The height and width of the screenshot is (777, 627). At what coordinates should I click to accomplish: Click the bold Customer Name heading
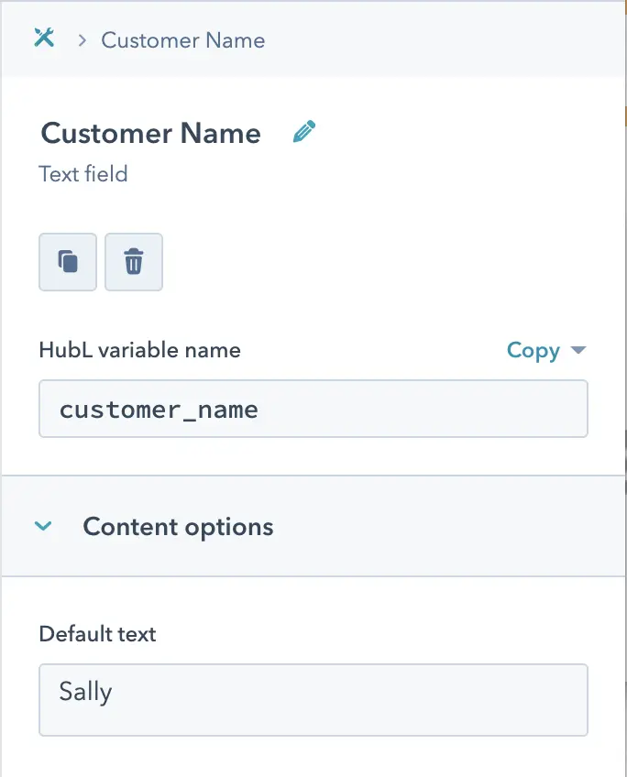point(150,133)
